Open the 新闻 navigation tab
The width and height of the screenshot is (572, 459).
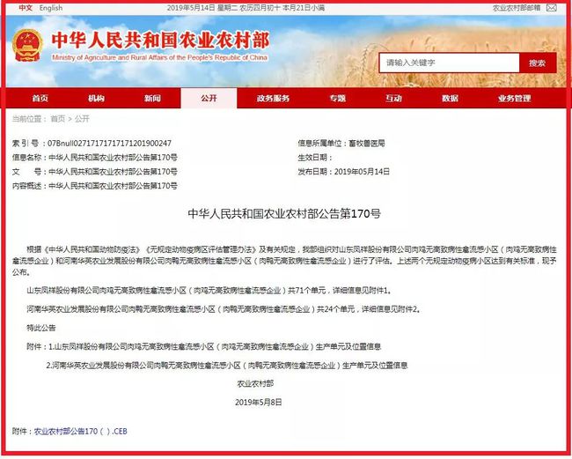pos(152,99)
